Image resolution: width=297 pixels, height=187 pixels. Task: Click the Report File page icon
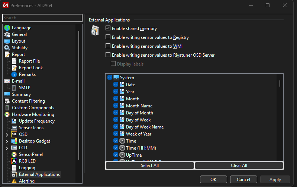(14, 61)
